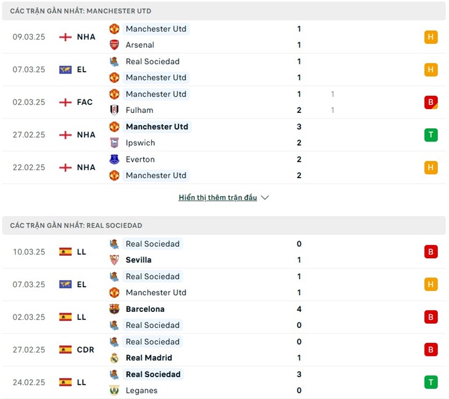Click the Barcelona club logo
The width and height of the screenshot is (449, 399).
coord(114,309)
